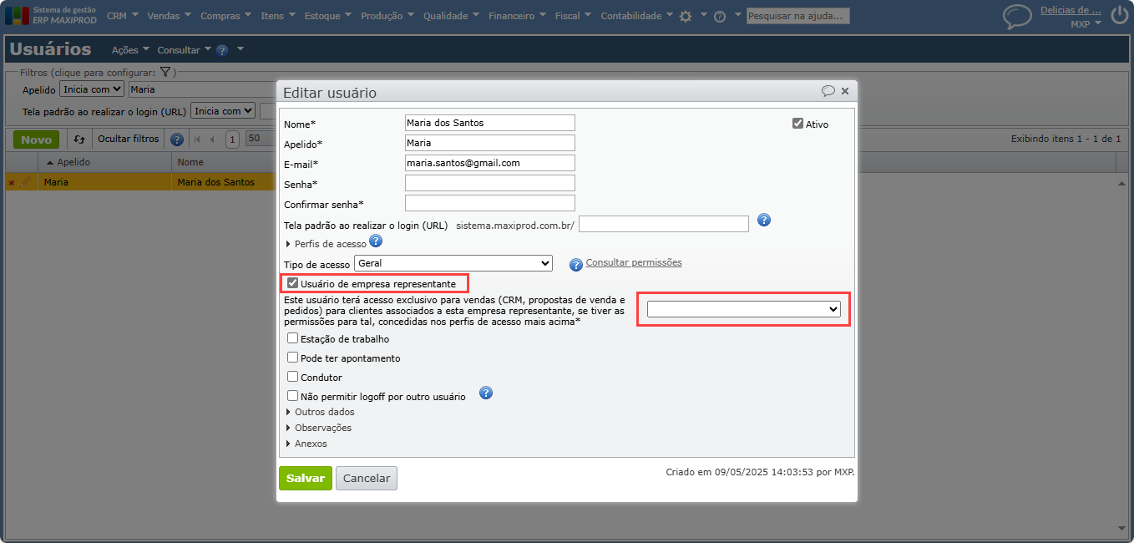Open the Estoque menu

click(x=328, y=16)
